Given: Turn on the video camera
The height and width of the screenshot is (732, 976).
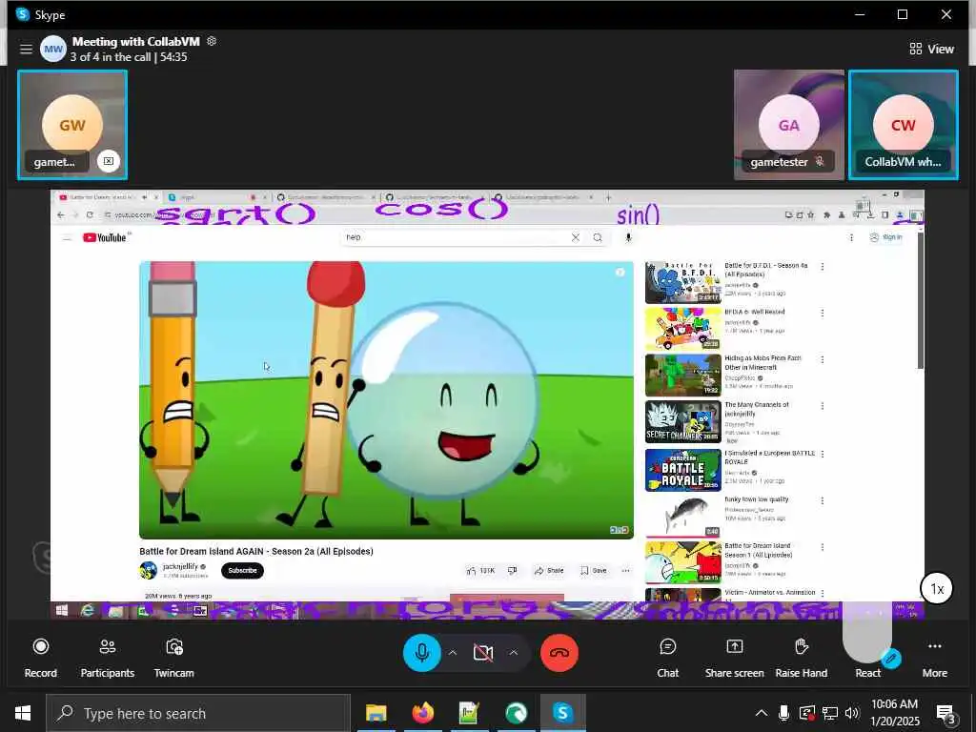Looking at the screenshot, I should [483, 652].
